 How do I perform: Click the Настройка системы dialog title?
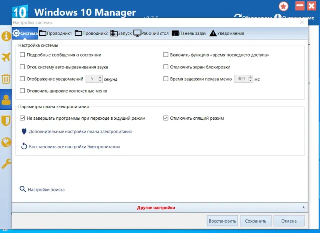(x=33, y=23)
